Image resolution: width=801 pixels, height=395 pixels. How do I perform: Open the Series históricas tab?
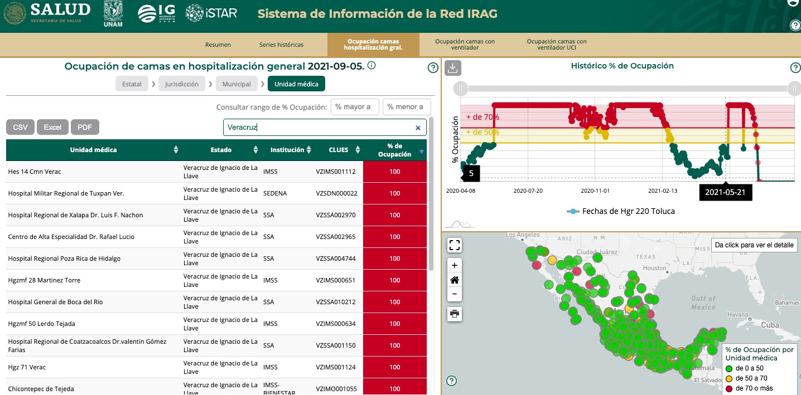pos(282,45)
